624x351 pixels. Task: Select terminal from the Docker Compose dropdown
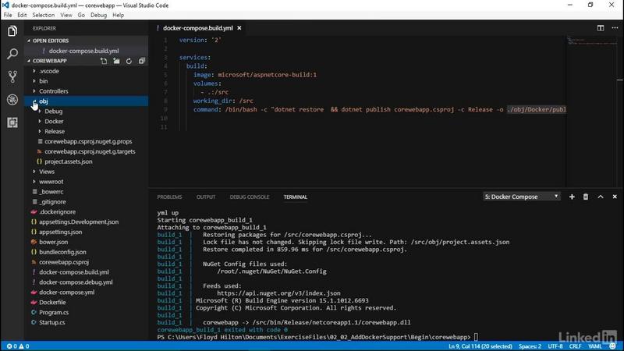[521, 197]
